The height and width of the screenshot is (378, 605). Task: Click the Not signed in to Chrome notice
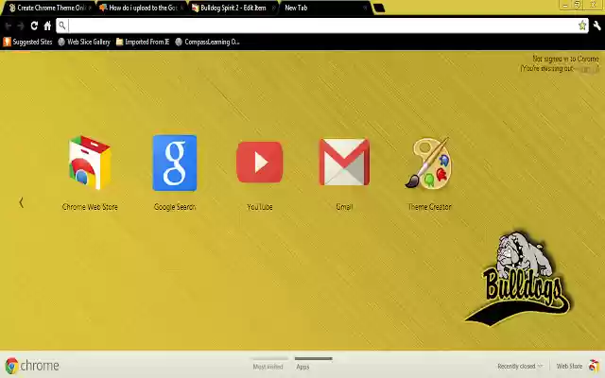pos(565,59)
